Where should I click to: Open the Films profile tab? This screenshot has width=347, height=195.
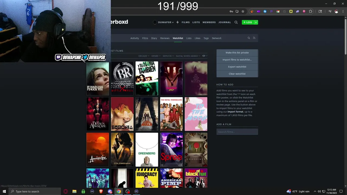(145, 38)
